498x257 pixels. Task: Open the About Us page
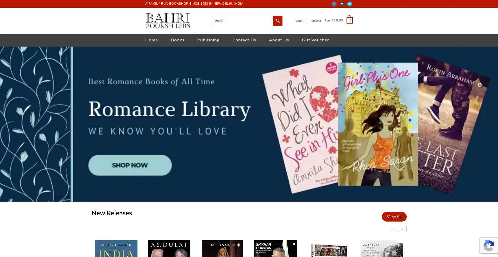[279, 40]
